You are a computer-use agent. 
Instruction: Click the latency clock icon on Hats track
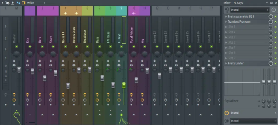point(40,100)
